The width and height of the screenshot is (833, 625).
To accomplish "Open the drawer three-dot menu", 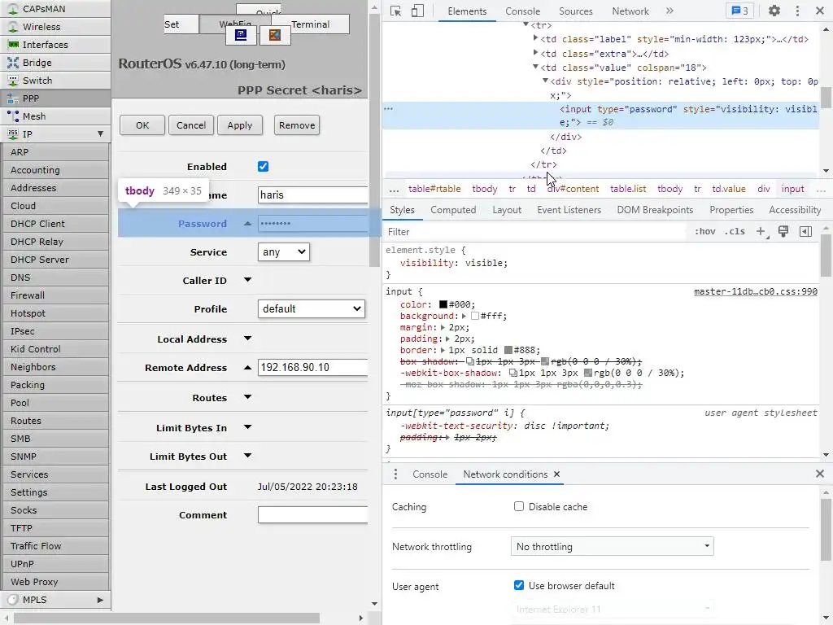I will (395, 474).
